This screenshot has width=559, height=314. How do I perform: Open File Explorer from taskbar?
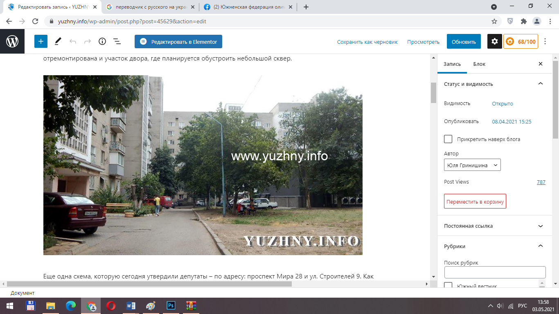pyautogui.click(x=51, y=306)
